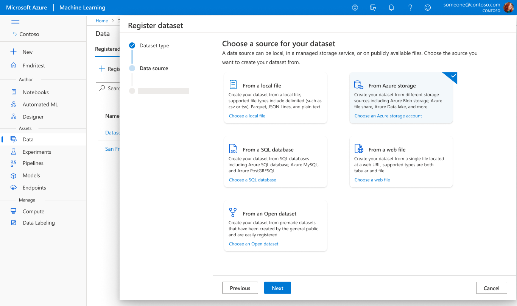The height and width of the screenshot is (306, 517).
Task: Click the back arrow beside Contoso
Action: pyautogui.click(x=15, y=34)
